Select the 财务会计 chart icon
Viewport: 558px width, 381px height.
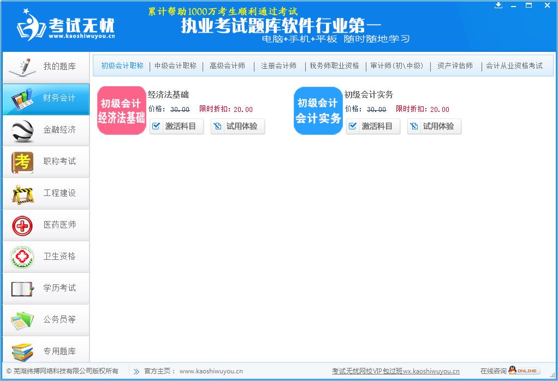(x=22, y=99)
